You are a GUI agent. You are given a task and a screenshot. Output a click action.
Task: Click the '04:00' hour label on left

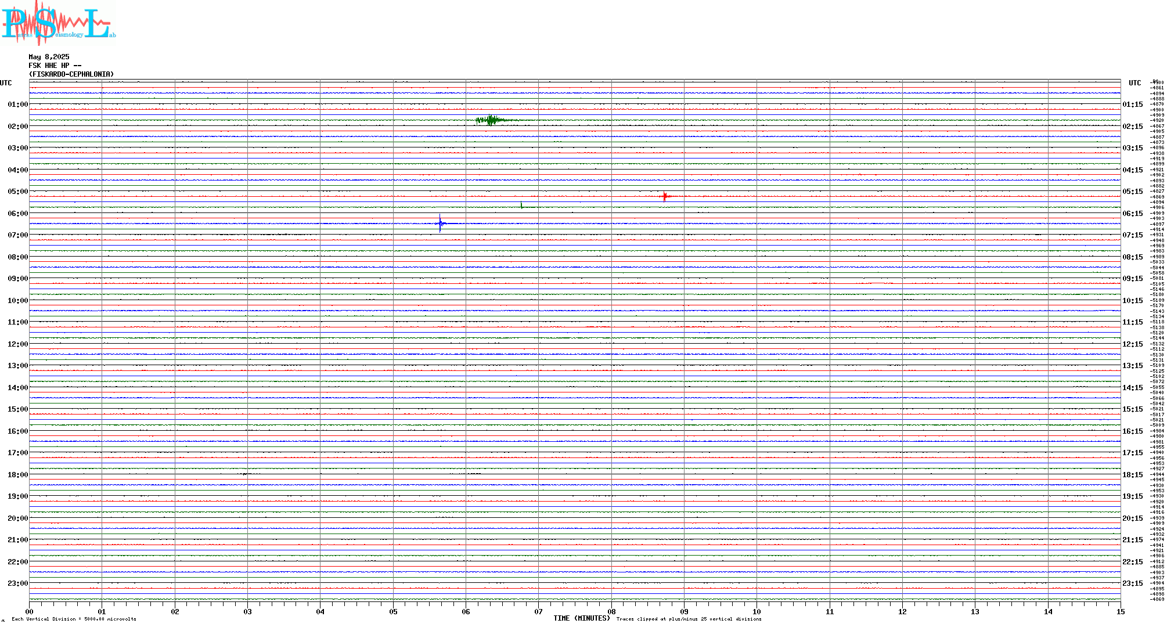click(x=18, y=170)
